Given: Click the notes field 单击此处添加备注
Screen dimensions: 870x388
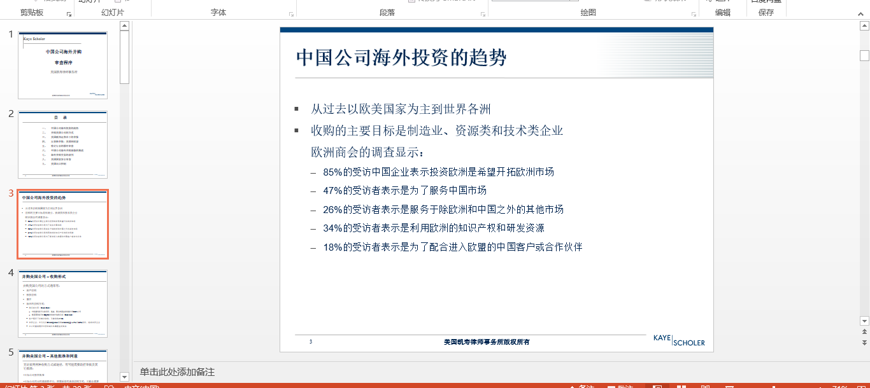Looking at the screenshot, I should 178,372.
